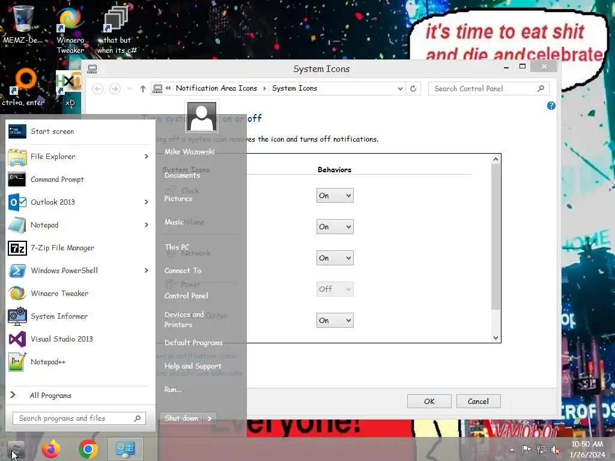Launch Notepad++ from Start menu
This screenshot has width=615, height=461.
pyautogui.click(x=79, y=362)
